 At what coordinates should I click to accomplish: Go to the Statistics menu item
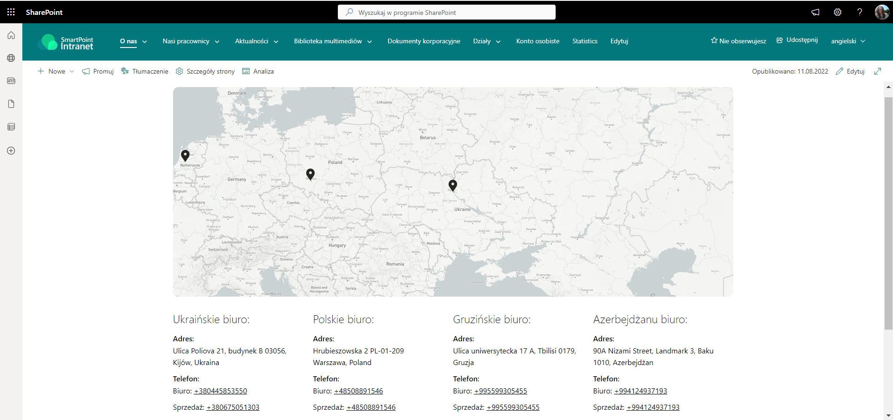click(x=584, y=41)
